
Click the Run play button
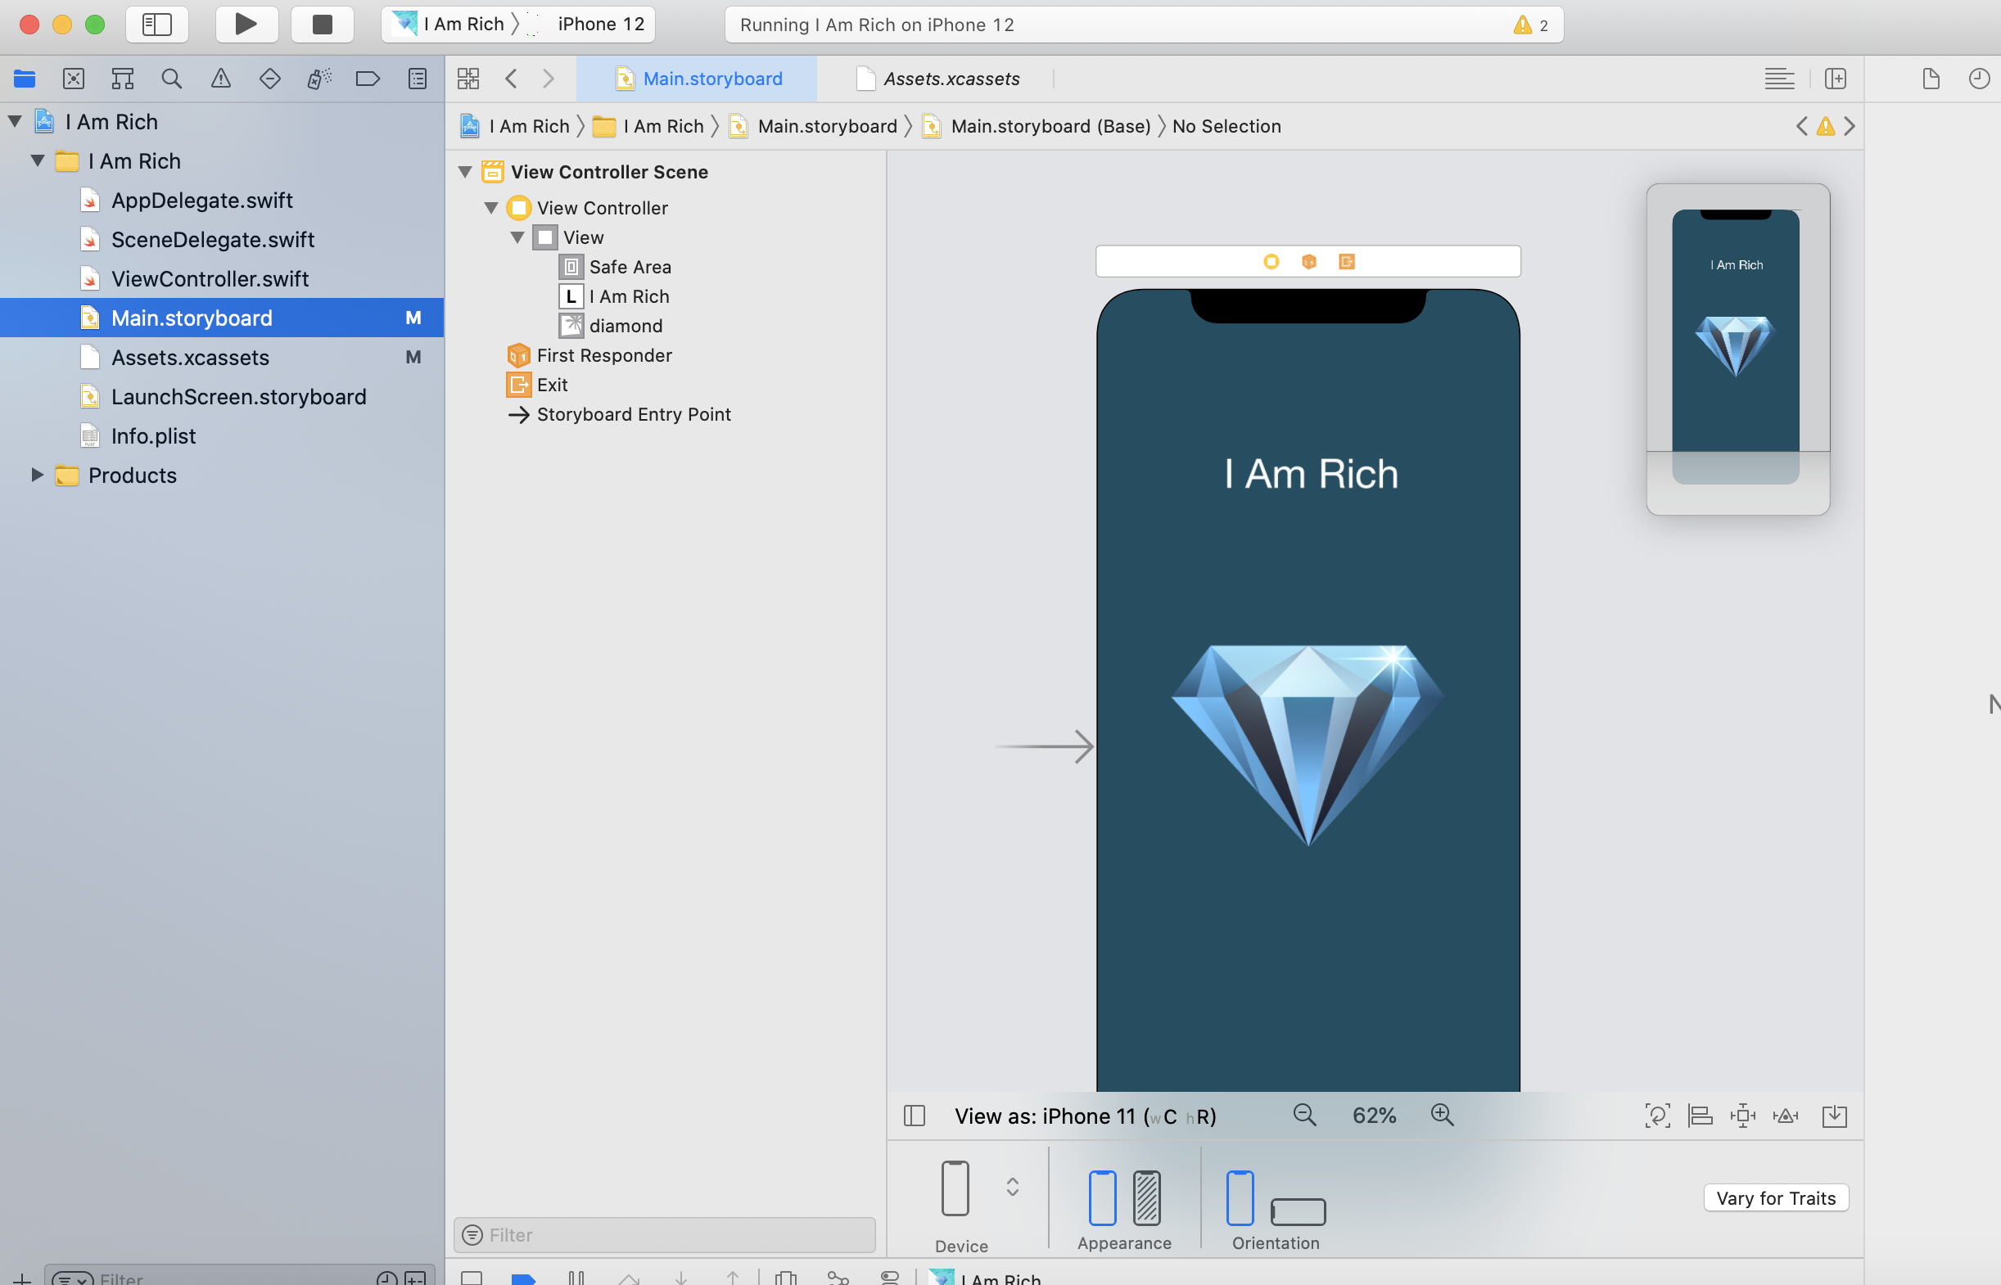246,25
